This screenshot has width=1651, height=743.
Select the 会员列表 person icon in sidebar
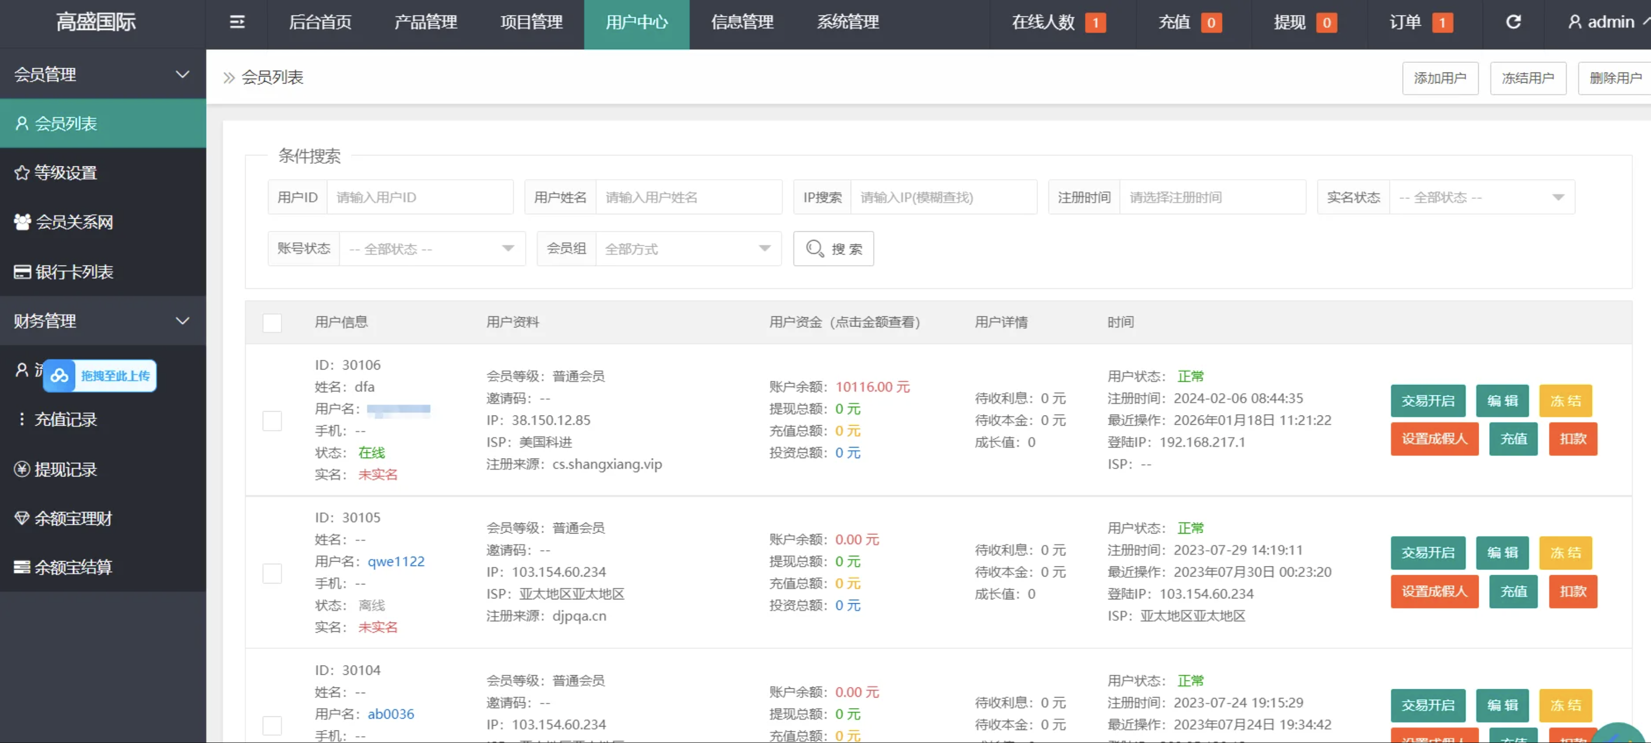click(21, 123)
